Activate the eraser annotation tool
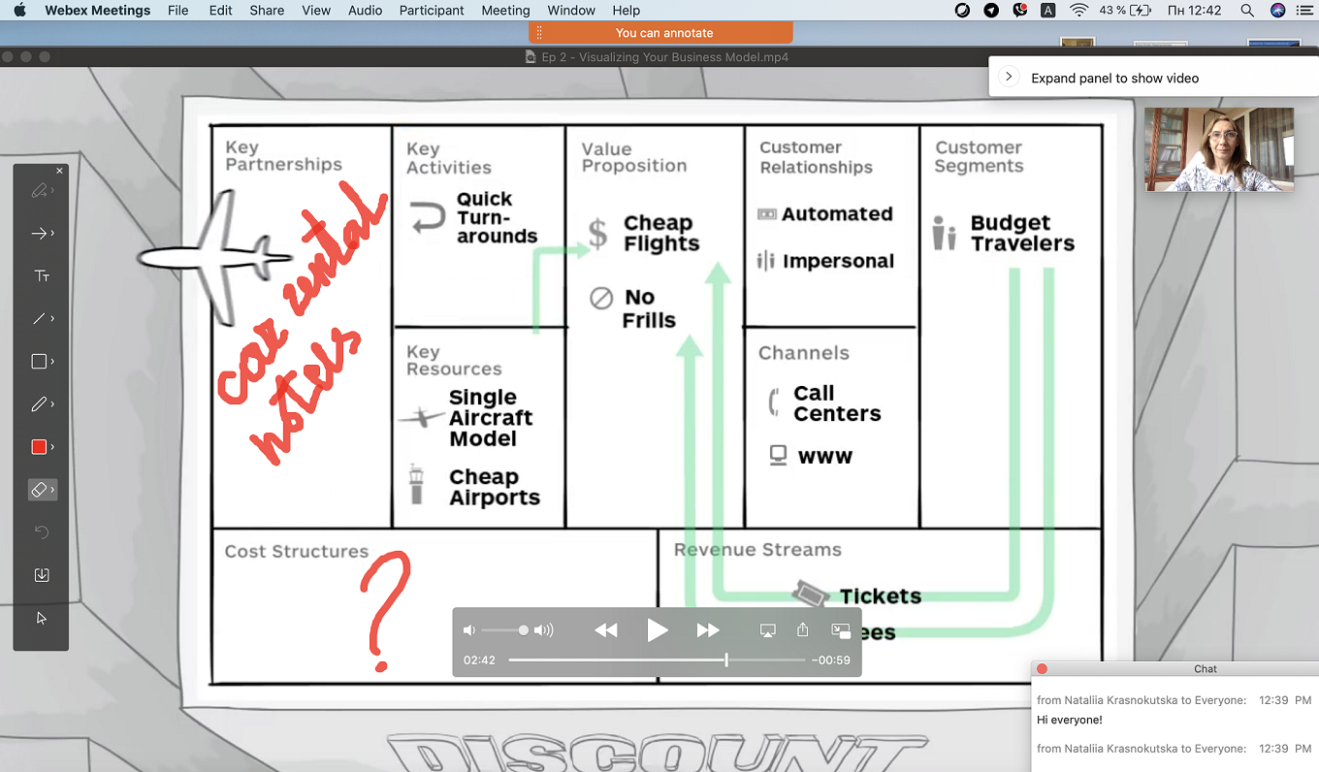Image resolution: width=1319 pixels, height=772 pixels. 39,490
